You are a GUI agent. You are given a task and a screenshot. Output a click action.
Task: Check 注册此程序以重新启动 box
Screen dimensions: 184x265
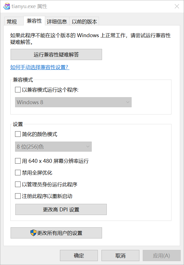(x=18, y=196)
